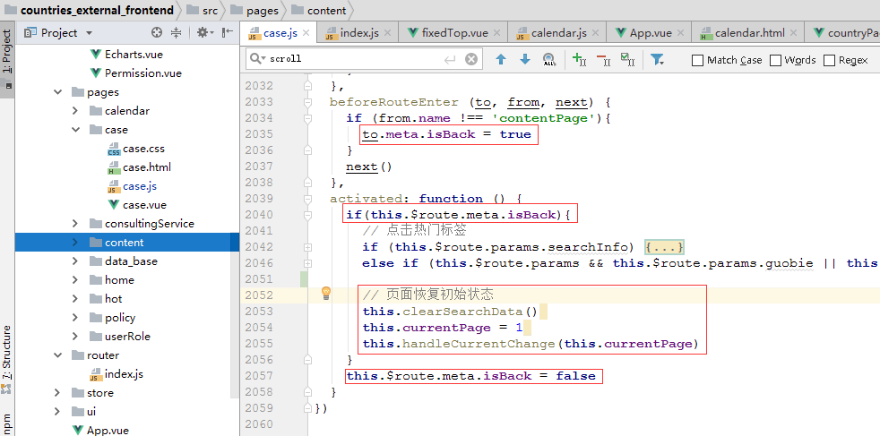Viewport: 880px width, 436px height.
Task: Open search history via the magnifier icon
Action: 257,59
